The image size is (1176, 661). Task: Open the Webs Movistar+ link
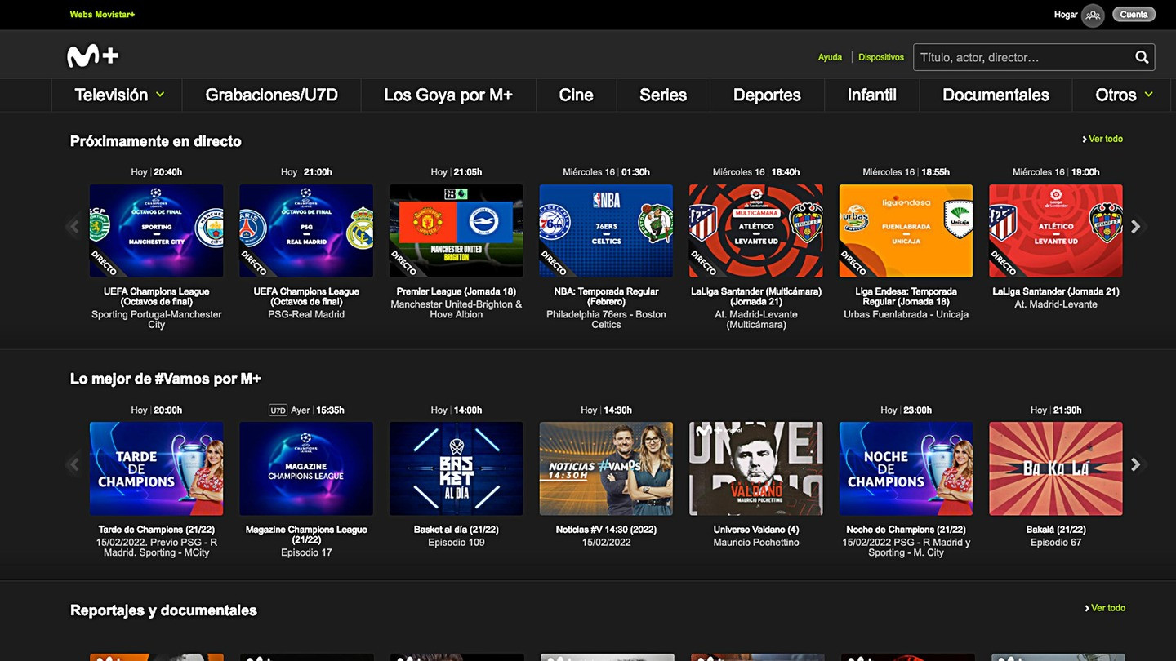pos(102,15)
